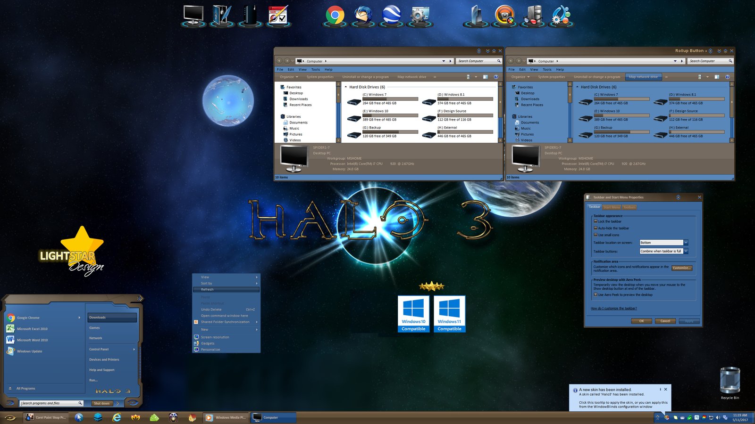Viewport: 755px width, 424px height.
Task: Open 'How do I customize the taskbar?' link
Action: click(613, 309)
